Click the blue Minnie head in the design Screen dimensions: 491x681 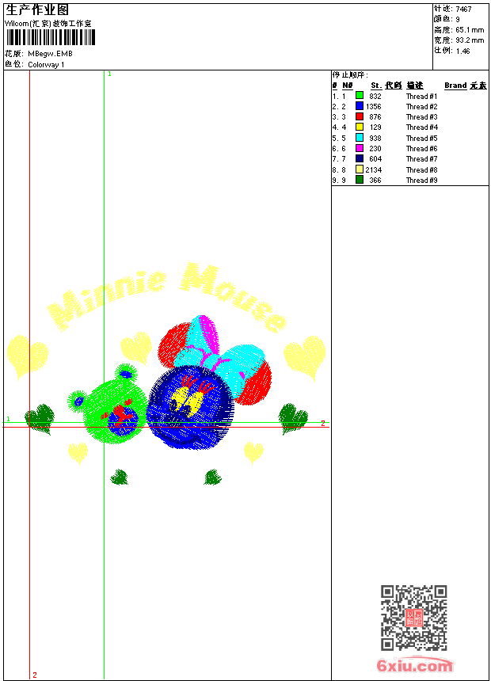tap(189, 408)
